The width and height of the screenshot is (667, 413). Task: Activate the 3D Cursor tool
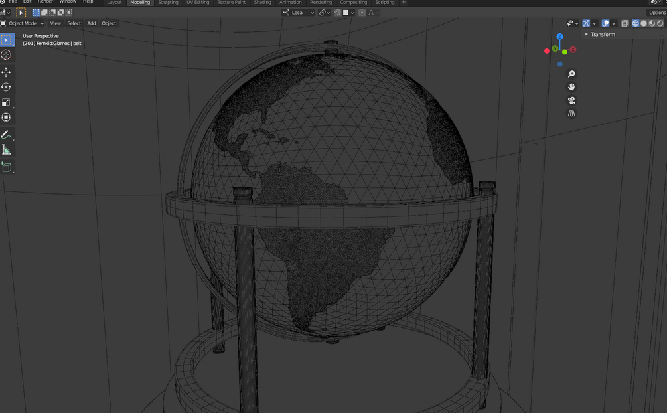coord(7,54)
